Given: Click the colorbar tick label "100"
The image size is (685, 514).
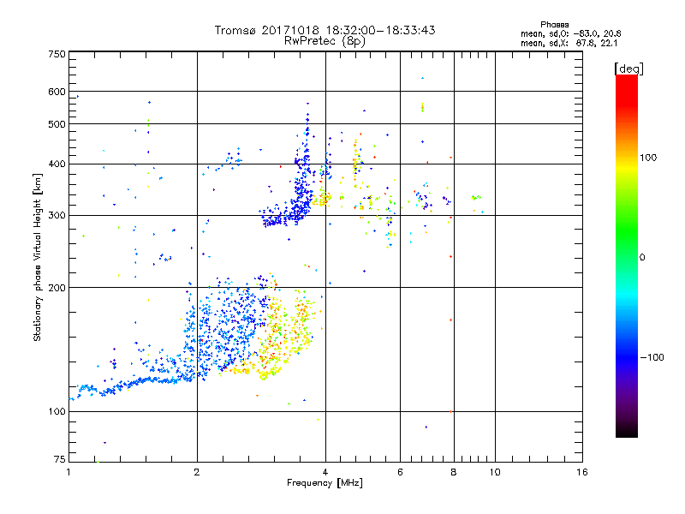Looking at the screenshot, I should tap(648, 158).
